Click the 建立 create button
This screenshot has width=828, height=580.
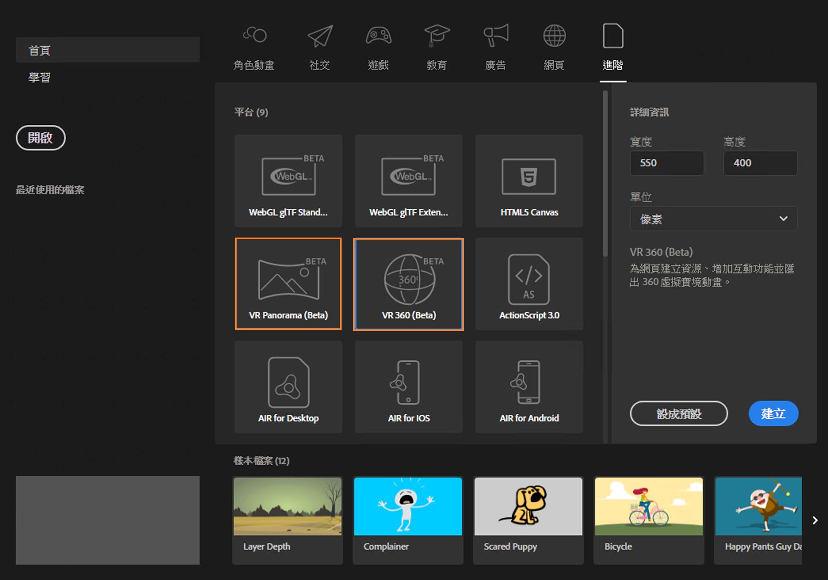773,414
